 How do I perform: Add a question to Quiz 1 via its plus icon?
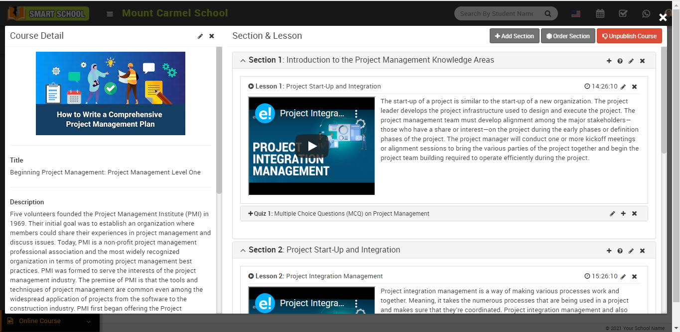pyautogui.click(x=623, y=213)
